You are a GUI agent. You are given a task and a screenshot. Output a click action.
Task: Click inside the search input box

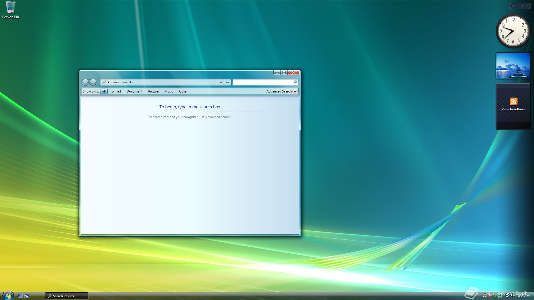[263, 82]
